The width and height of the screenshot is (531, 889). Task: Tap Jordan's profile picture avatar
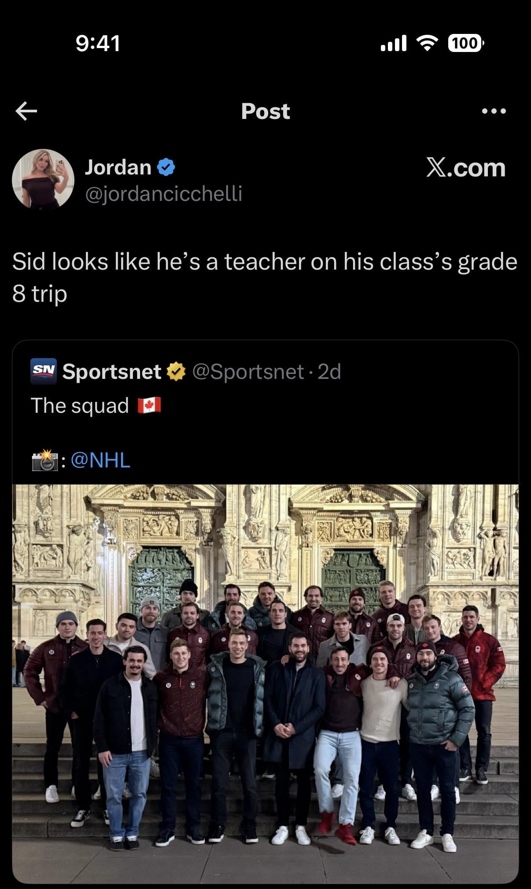coord(43,179)
